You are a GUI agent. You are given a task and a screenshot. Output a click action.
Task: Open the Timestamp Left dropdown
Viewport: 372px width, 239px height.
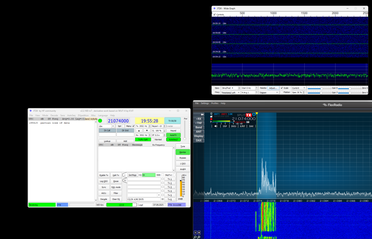pos(235,93)
